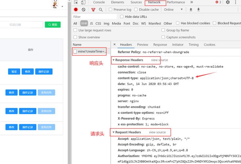Screen dimensions: 241x164
Task: Open the Initiator tab
Action: 178,45
